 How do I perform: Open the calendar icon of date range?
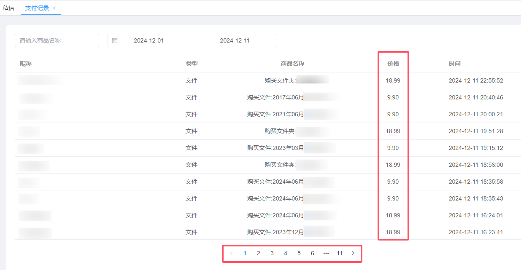(x=115, y=41)
